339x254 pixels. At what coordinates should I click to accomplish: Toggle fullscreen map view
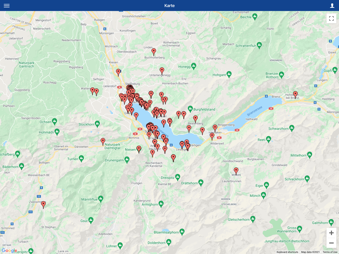[x=331, y=18]
